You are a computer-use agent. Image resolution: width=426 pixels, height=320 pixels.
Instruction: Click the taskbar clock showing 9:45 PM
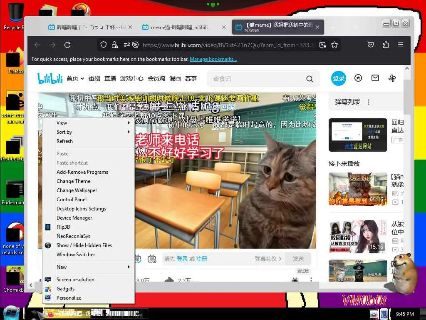[x=405, y=314]
